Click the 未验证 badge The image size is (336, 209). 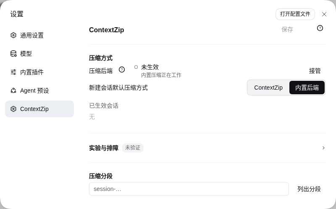[133, 148]
